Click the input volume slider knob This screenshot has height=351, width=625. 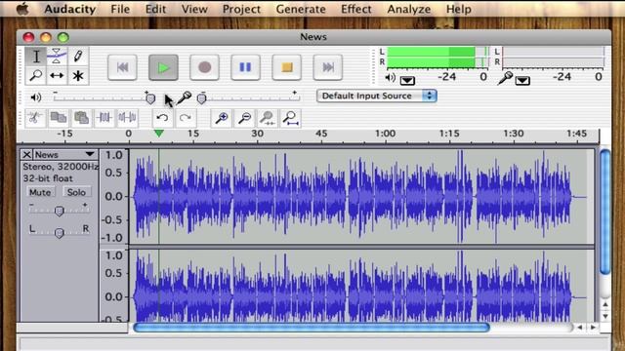pyautogui.click(x=202, y=97)
